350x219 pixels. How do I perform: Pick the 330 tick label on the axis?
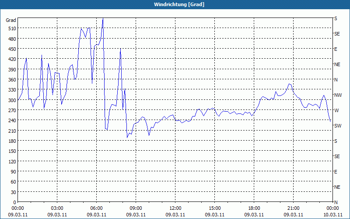pyautogui.click(x=12, y=90)
